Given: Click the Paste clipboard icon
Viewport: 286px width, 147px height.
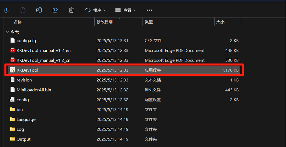Looking at the screenshot, I should pyautogui.click(x=23, y=10).
